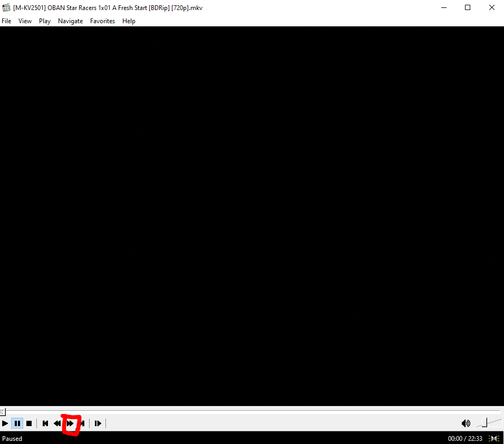Viewport: 504px width, 444px height.
Task: Minimize the media player window
Action: tap(444, 7)
